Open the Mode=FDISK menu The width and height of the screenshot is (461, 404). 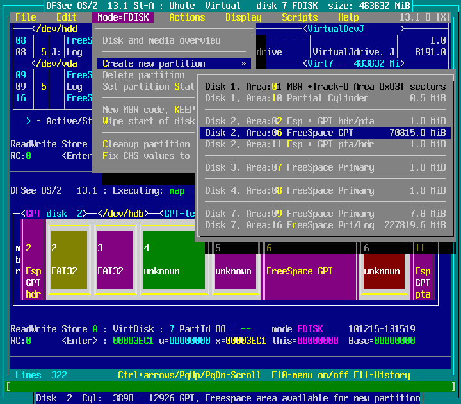click(123, 17)
